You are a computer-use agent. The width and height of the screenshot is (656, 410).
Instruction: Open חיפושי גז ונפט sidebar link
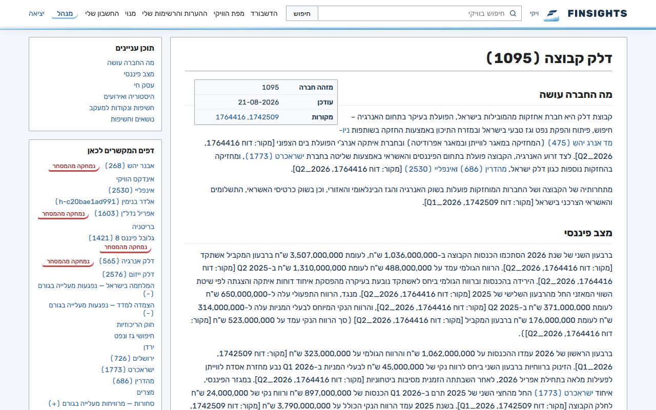pyautogui.click(x=134, y=336)
